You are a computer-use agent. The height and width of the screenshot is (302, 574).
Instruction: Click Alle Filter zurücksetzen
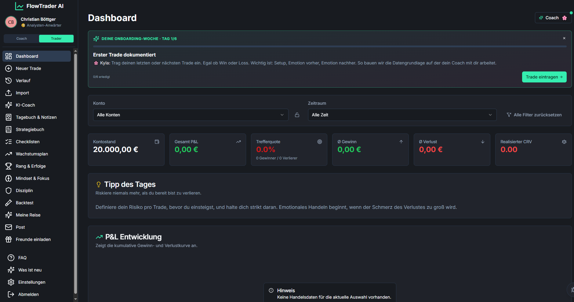pyautogui.click(x=534, y=115)
